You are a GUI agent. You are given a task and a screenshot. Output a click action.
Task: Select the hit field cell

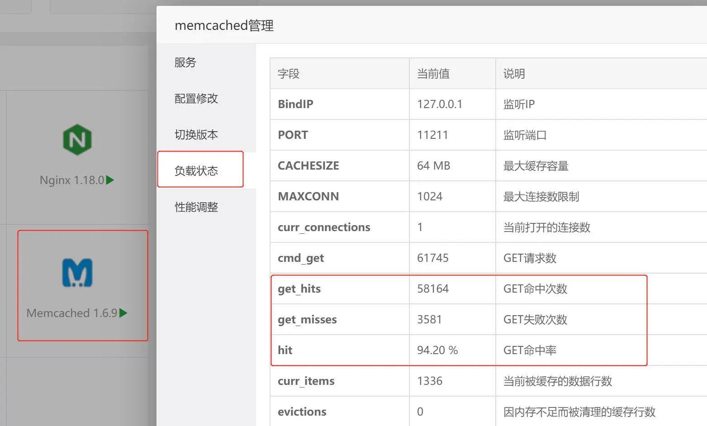[340, 350]
